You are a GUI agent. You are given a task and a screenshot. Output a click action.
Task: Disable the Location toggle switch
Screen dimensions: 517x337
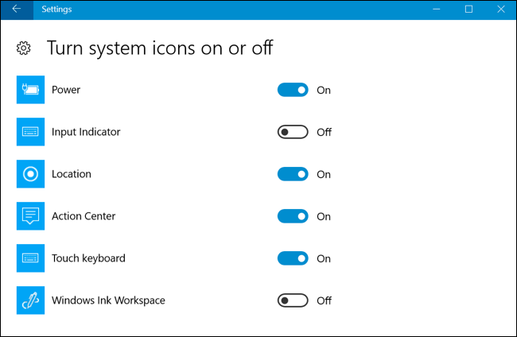click(293, 174)
